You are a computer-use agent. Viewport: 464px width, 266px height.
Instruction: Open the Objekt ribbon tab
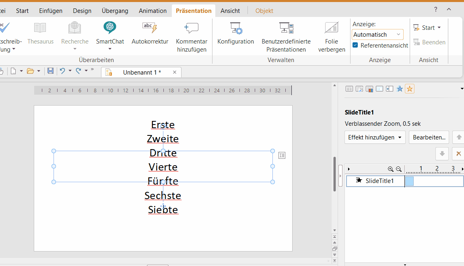pyautogui.click(x=264, y=10)
